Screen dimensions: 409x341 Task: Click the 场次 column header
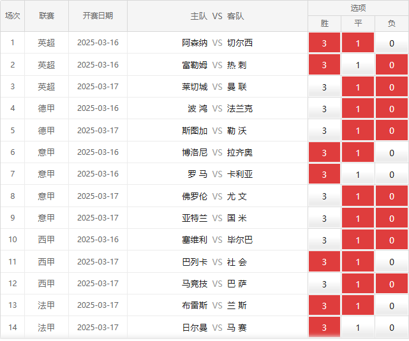pyautogui.click(x=13, y=16)
